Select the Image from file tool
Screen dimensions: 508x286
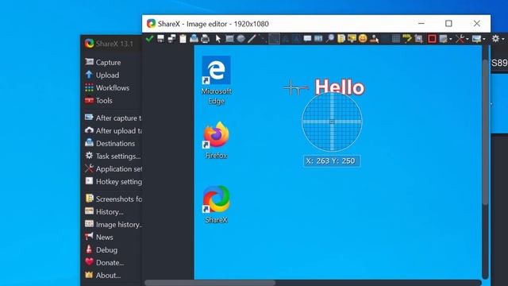click(x=341, y=39)
